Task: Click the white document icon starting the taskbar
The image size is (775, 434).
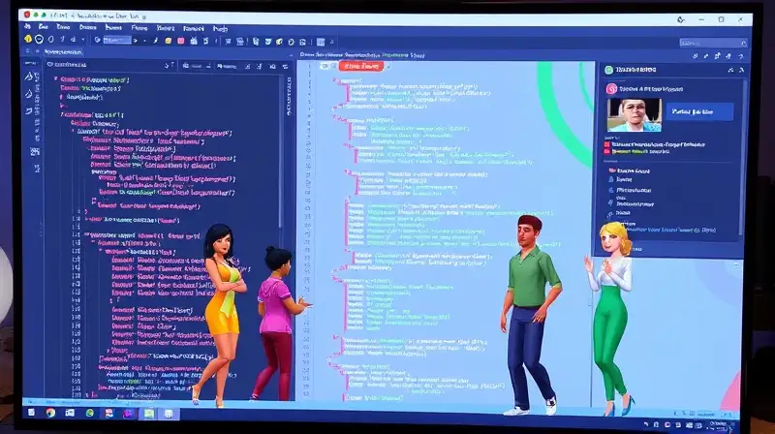Action: coord(31,413)
